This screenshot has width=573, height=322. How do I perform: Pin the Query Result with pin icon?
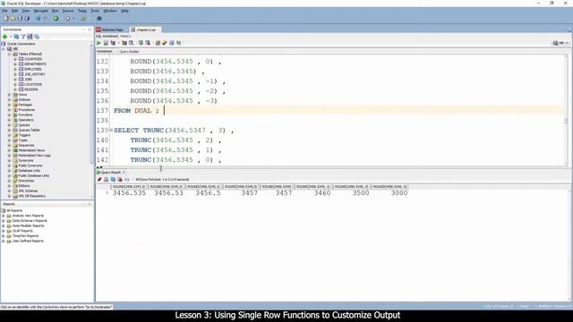coord(99,179)
